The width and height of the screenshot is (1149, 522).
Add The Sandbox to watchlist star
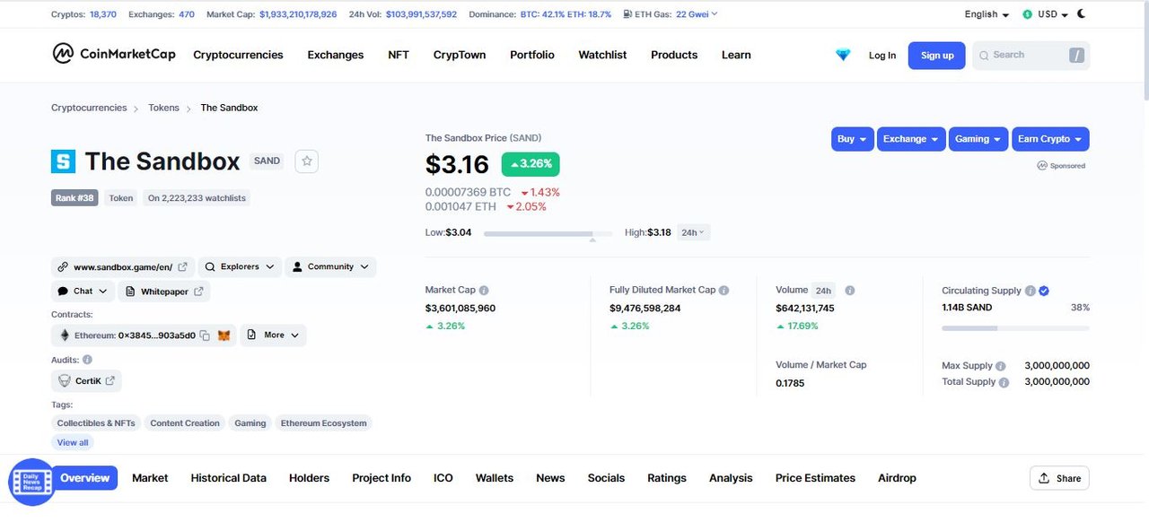click(x=307, y=161)
